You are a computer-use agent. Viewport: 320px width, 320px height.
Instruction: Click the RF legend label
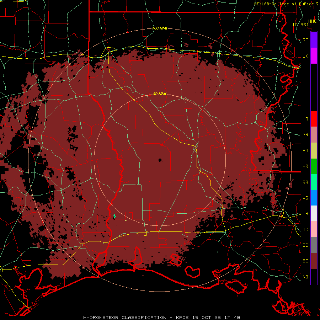(305, 40)
